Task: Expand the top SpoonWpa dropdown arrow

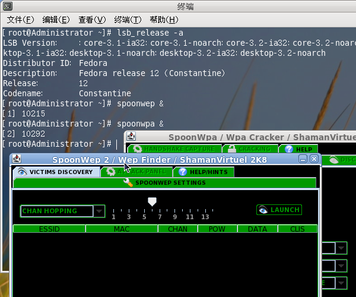Action: tap(341, 248)
